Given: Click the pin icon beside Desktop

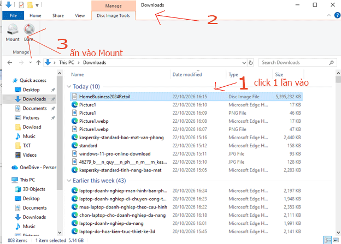Looking at the screenshot, I should pyautogui.click(x=53, y=90).
